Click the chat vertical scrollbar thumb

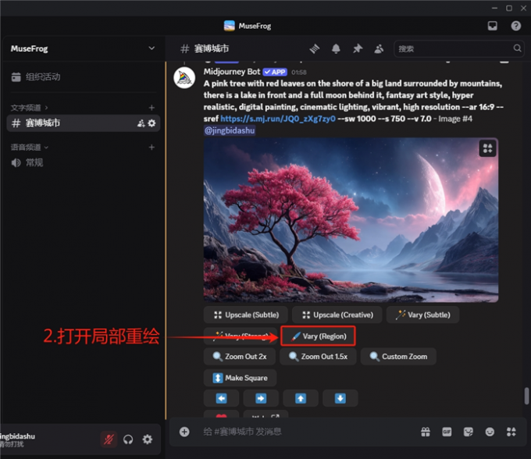(x=526, y=396)
